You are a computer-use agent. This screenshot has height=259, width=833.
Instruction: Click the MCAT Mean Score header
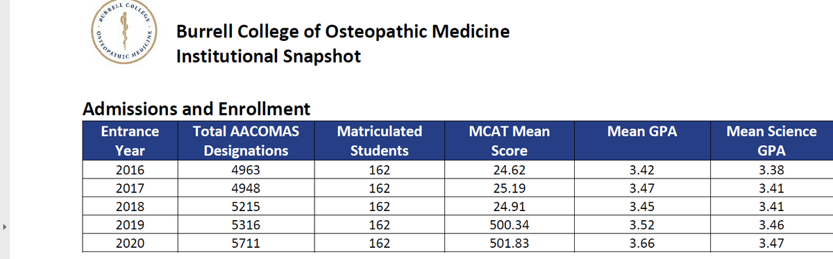pyautogui.click(x=509, y=141)
